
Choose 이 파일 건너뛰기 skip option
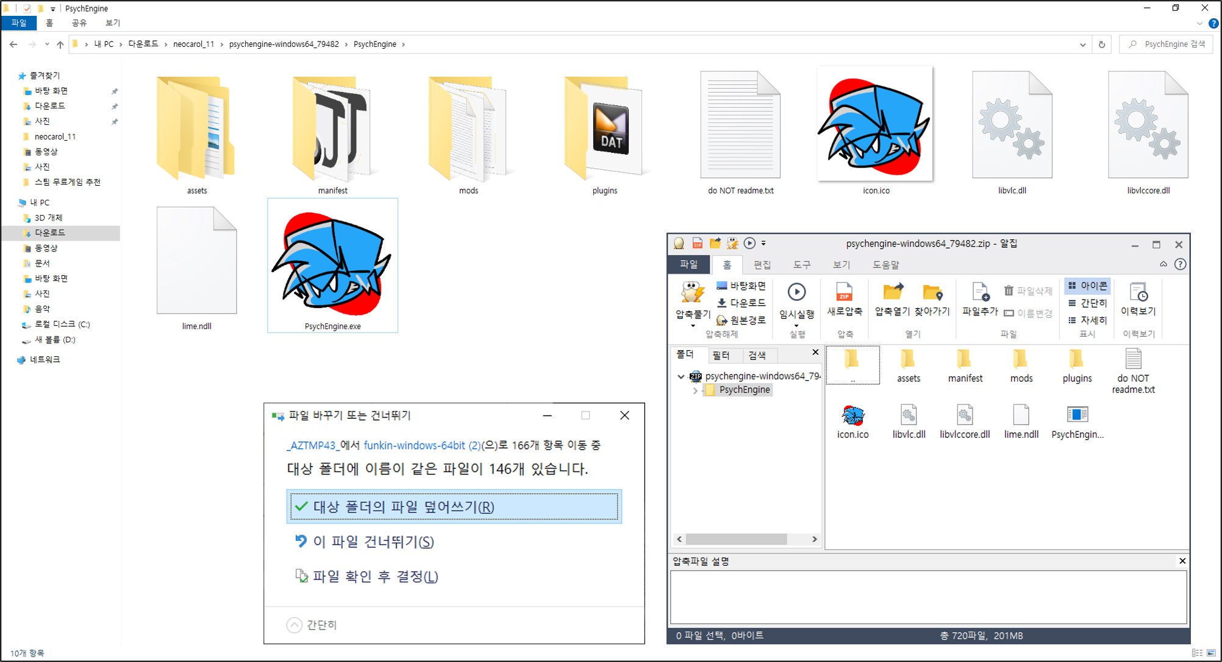tap(373, 541)
